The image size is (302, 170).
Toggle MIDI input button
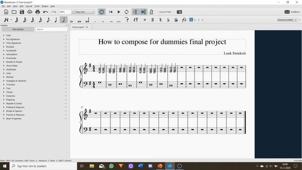coord(101,12)
